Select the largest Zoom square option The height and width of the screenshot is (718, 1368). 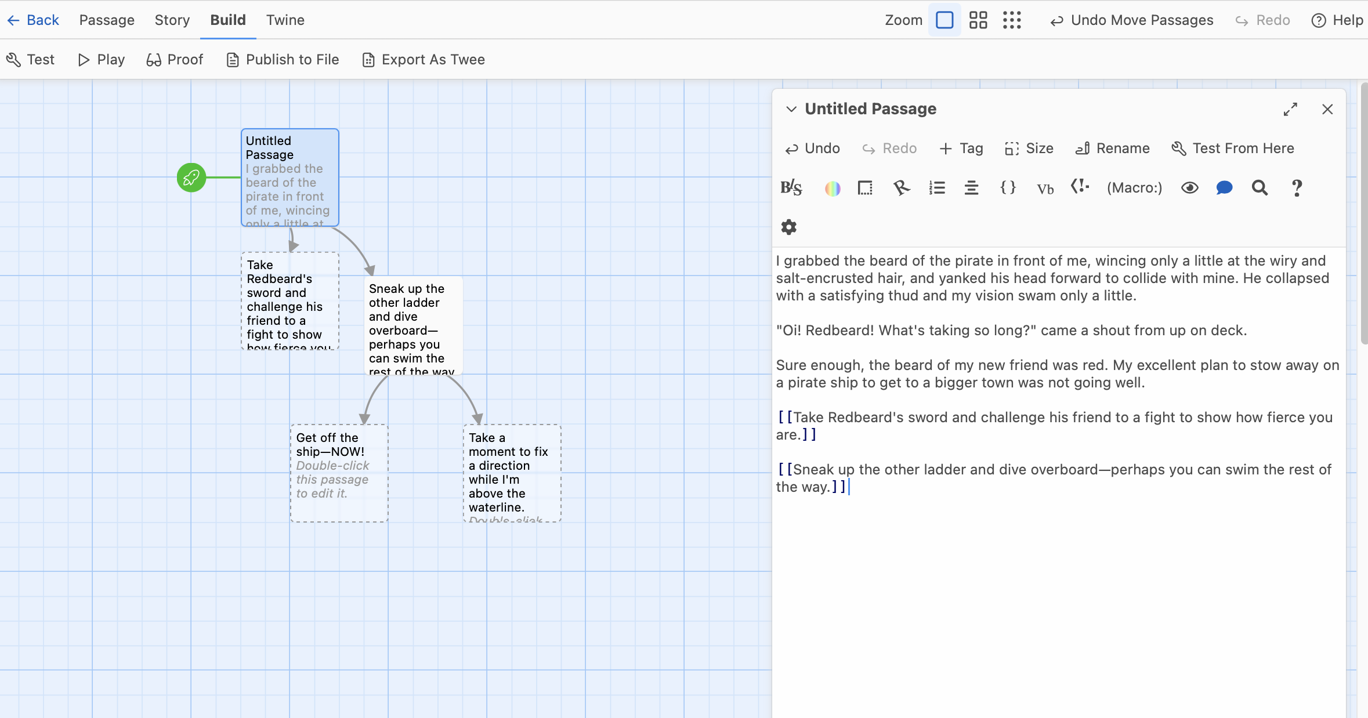(944, 20)
